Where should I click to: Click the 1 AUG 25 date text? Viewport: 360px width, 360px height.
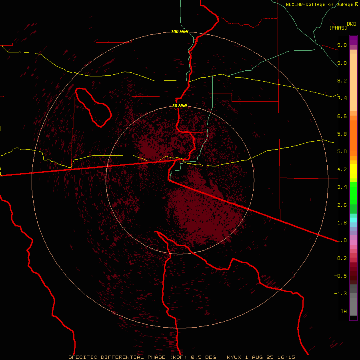(x=259, y=357)
